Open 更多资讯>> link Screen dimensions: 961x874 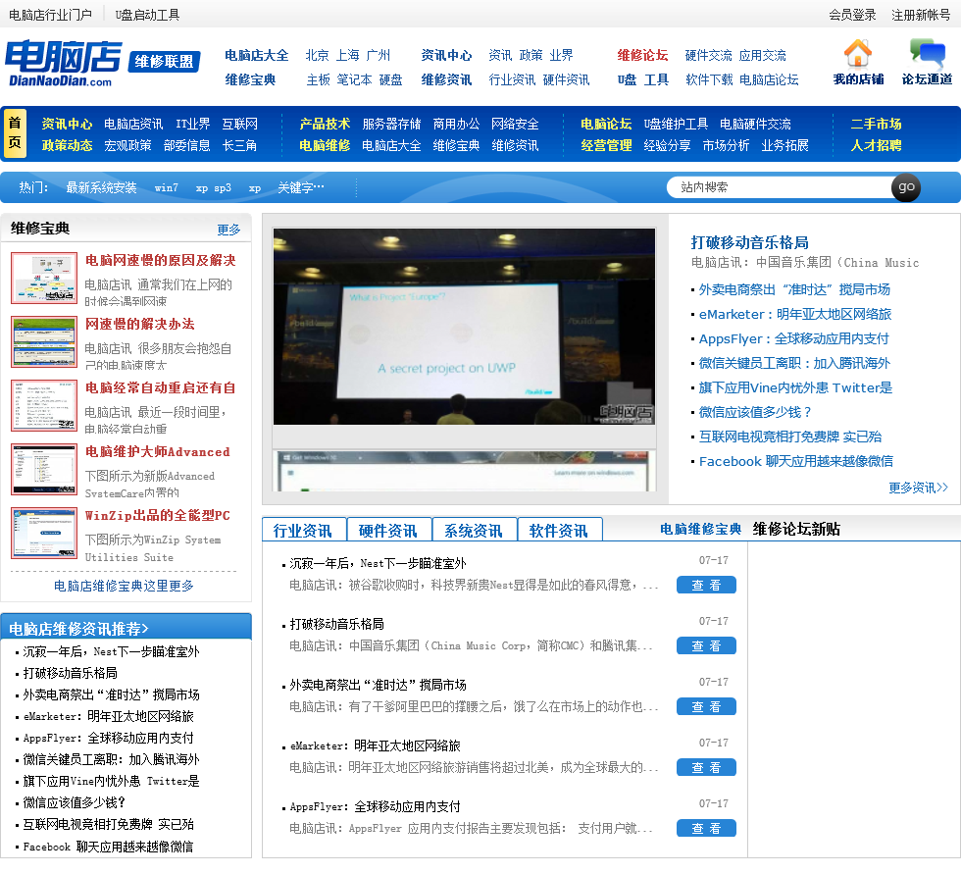[x=918, y=488]
